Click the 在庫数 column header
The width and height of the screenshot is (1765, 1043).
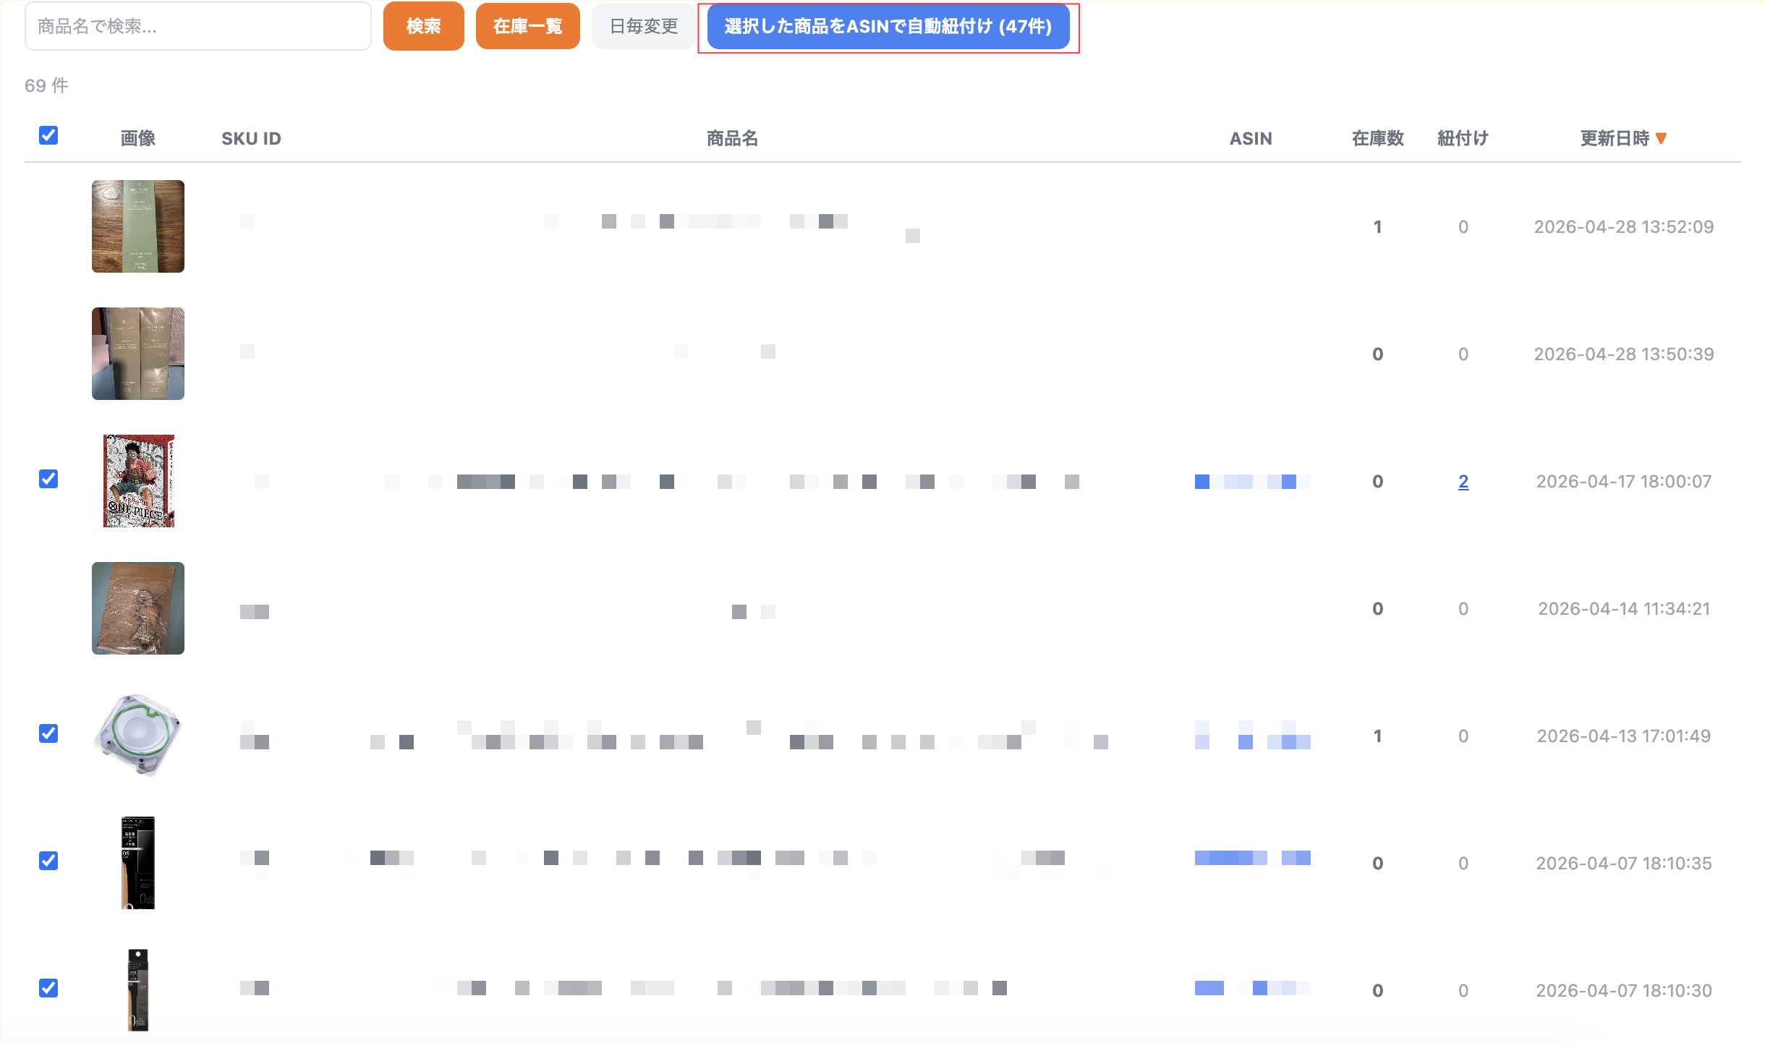click(x=1377, y=138)
